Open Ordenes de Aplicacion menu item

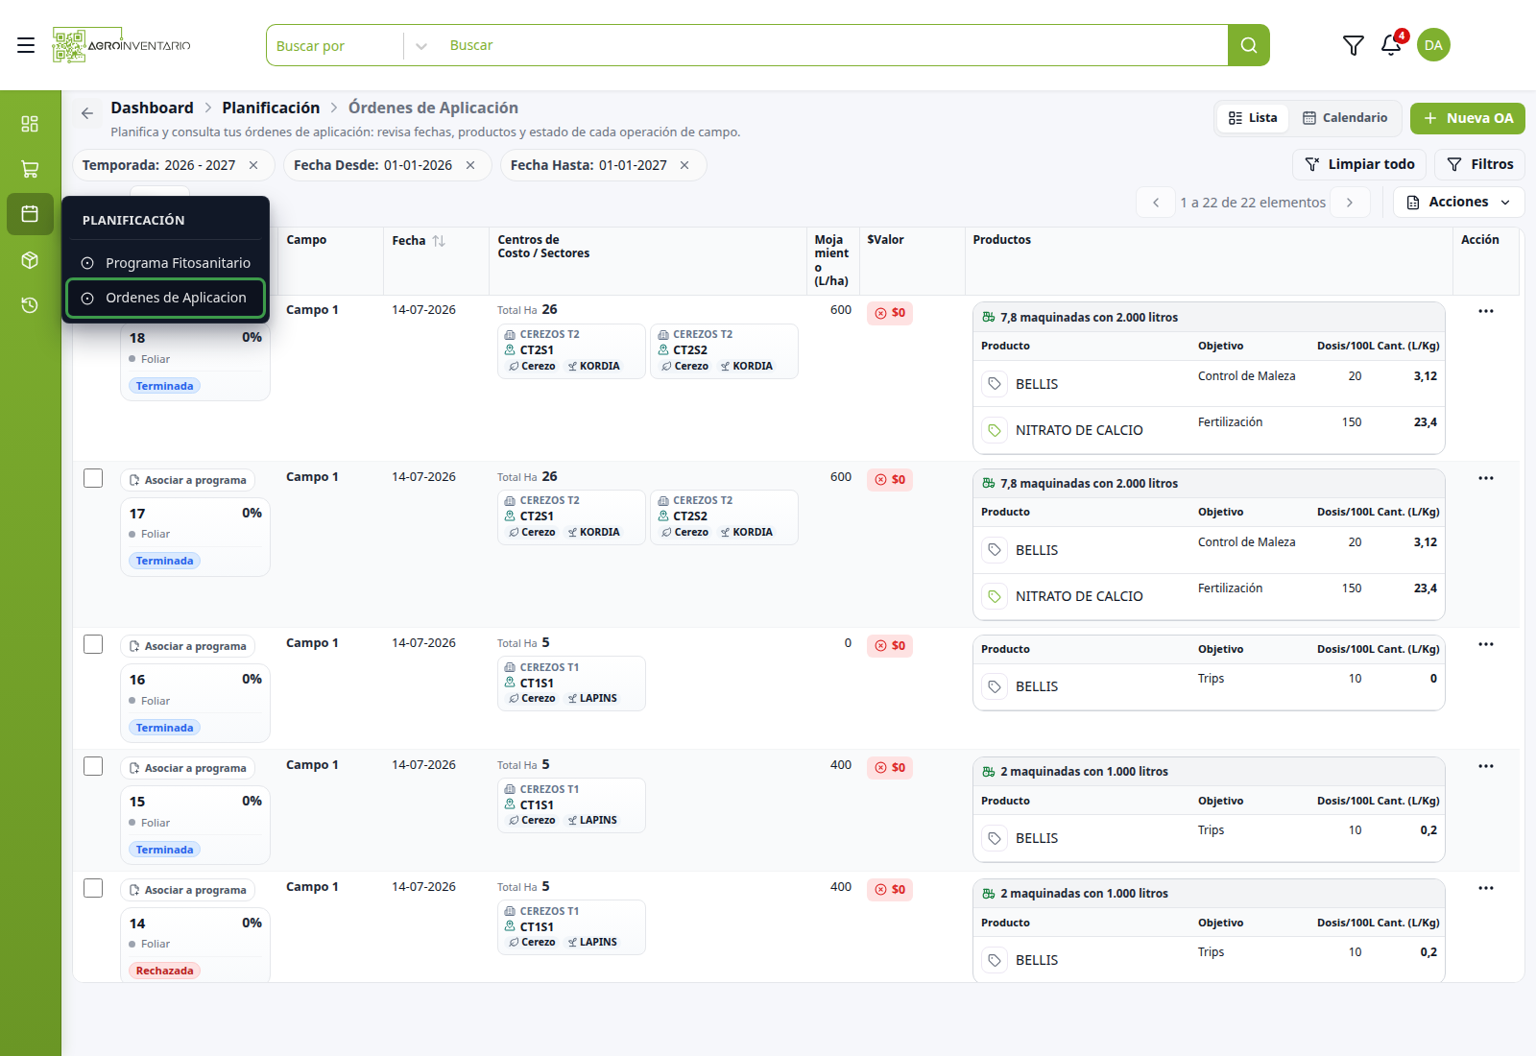click(x=166, y=298)
